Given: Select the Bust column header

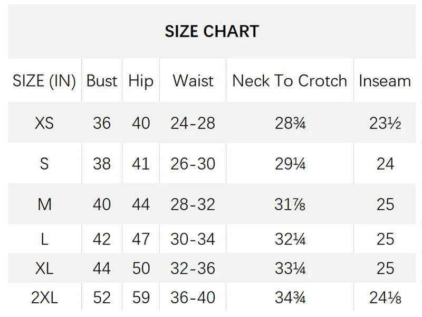Looking at the screenshot, I should tap(102, 81).
